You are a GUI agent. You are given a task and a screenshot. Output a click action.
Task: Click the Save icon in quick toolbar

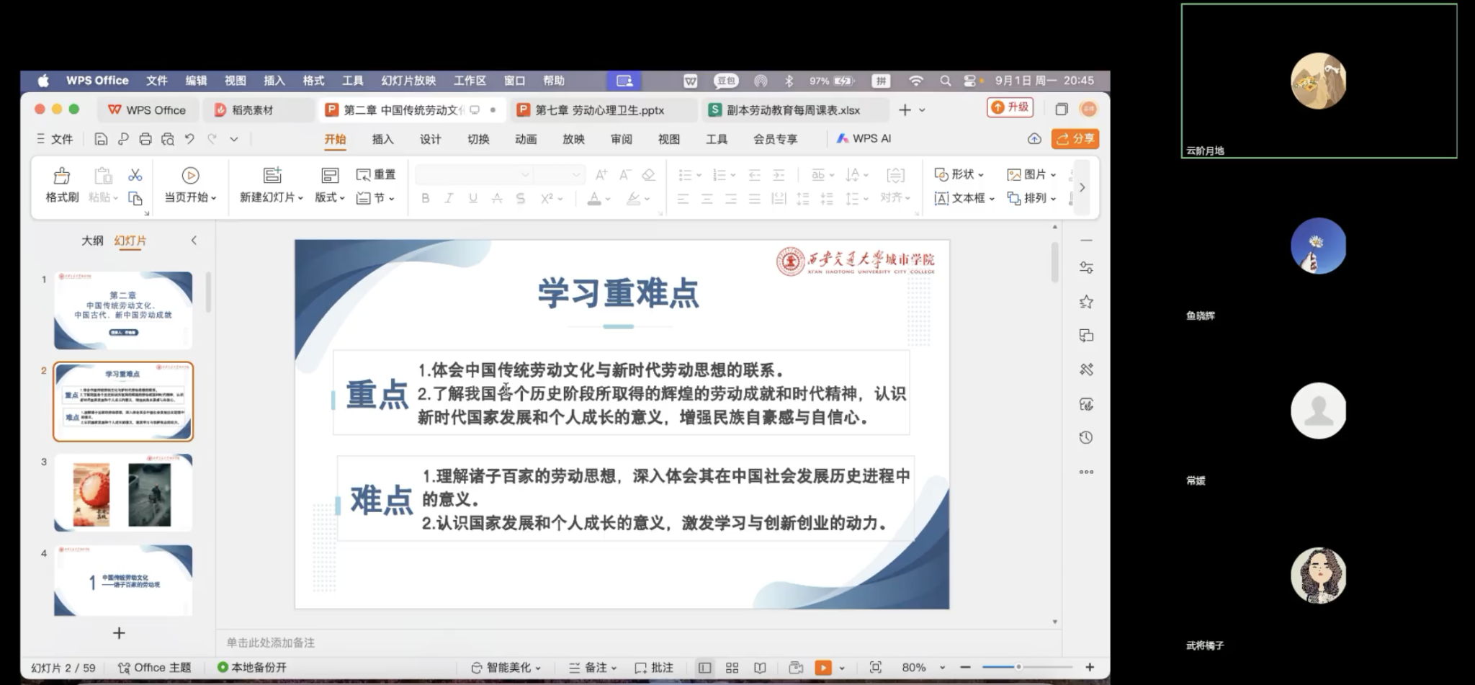(x=101, y=139)
